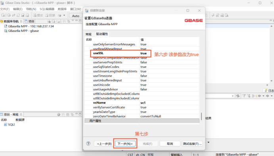Open the filter combo box dropdown in log bar
This screenshot has width=274, height=156.
pos(233,96)
